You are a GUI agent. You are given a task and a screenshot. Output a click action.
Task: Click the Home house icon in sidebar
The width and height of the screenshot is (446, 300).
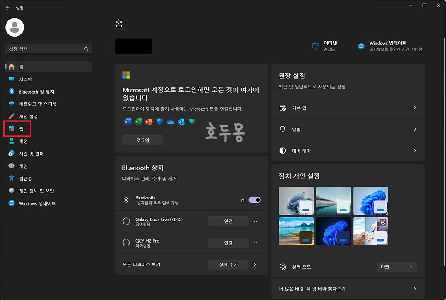click(x=11, y=67)
